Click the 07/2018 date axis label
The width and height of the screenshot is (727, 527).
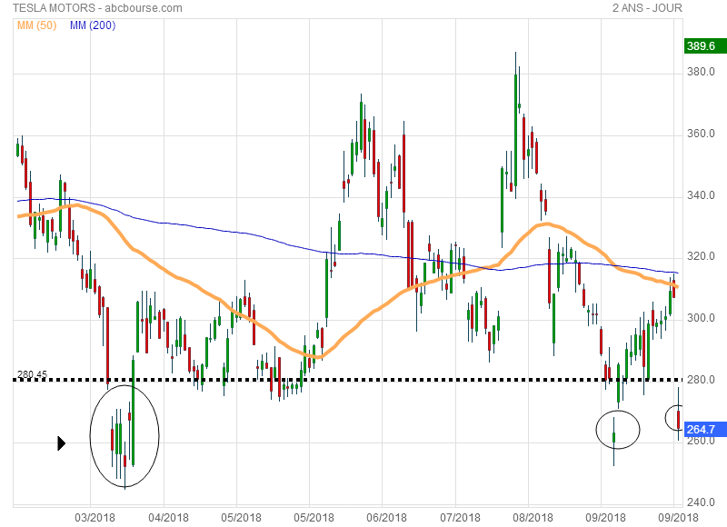pyautogui.click(x=460, y=517)
